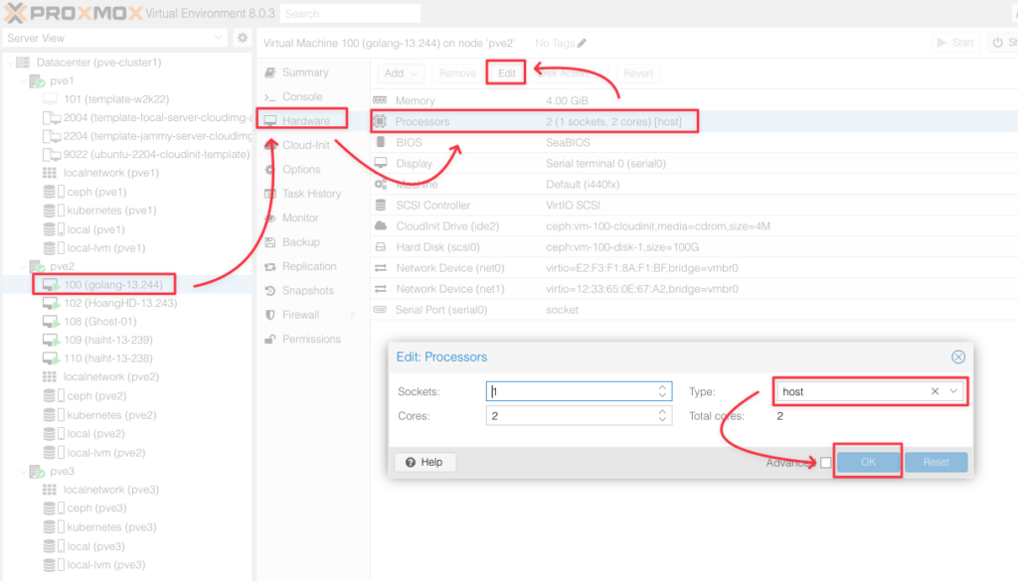Click the 102 HoangHD VM icon

pos(51,303)
